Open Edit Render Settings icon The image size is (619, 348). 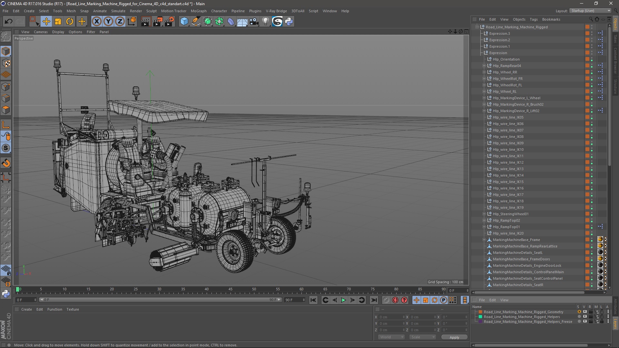[170, 22]
